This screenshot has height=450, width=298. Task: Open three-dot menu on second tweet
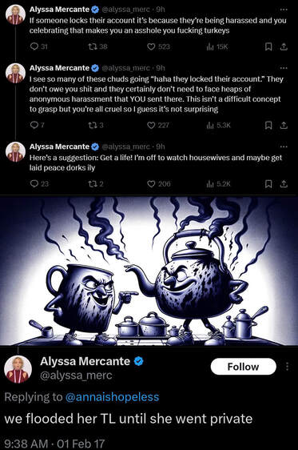[284, 68]
